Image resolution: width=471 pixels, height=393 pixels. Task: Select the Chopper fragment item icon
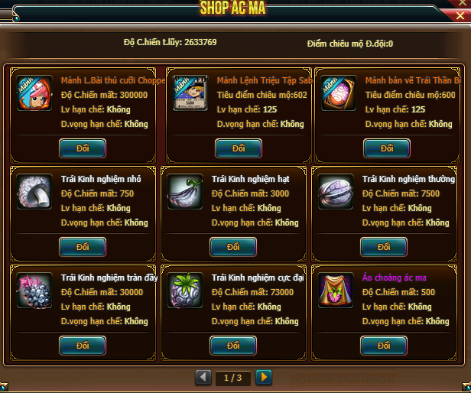pyautogui.click(x=34, y=93)
